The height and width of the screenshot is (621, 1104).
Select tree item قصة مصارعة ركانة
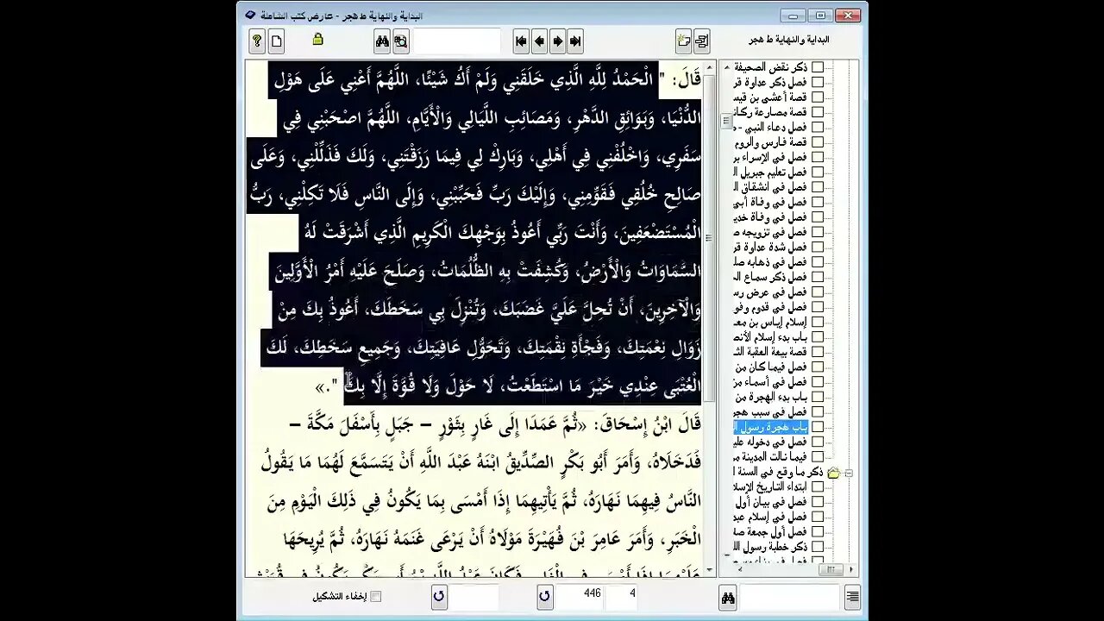(770, 112)
